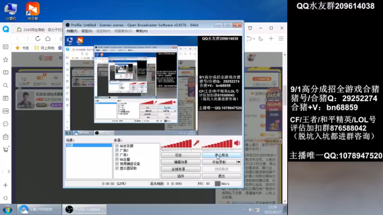Screen dimensions: 383x215
Task: Open the 帮助(H) menu in OBS
Action: pyautogui.click(x=142, y=31)
